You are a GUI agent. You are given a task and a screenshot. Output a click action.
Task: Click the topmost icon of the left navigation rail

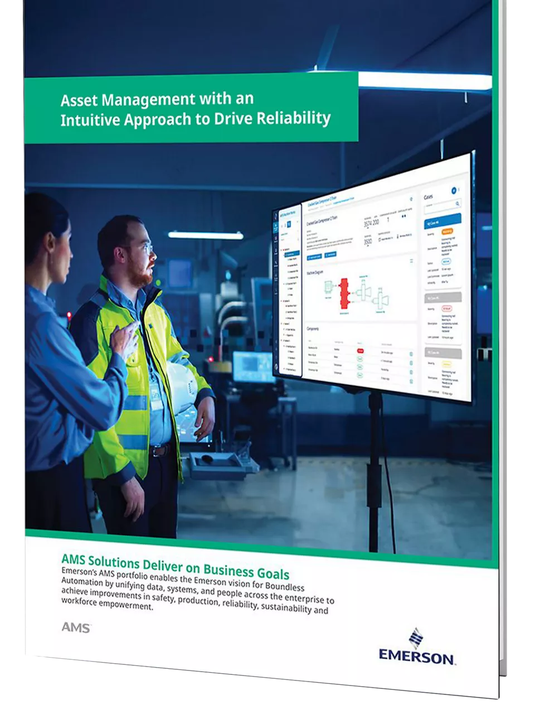coord(275,216)
